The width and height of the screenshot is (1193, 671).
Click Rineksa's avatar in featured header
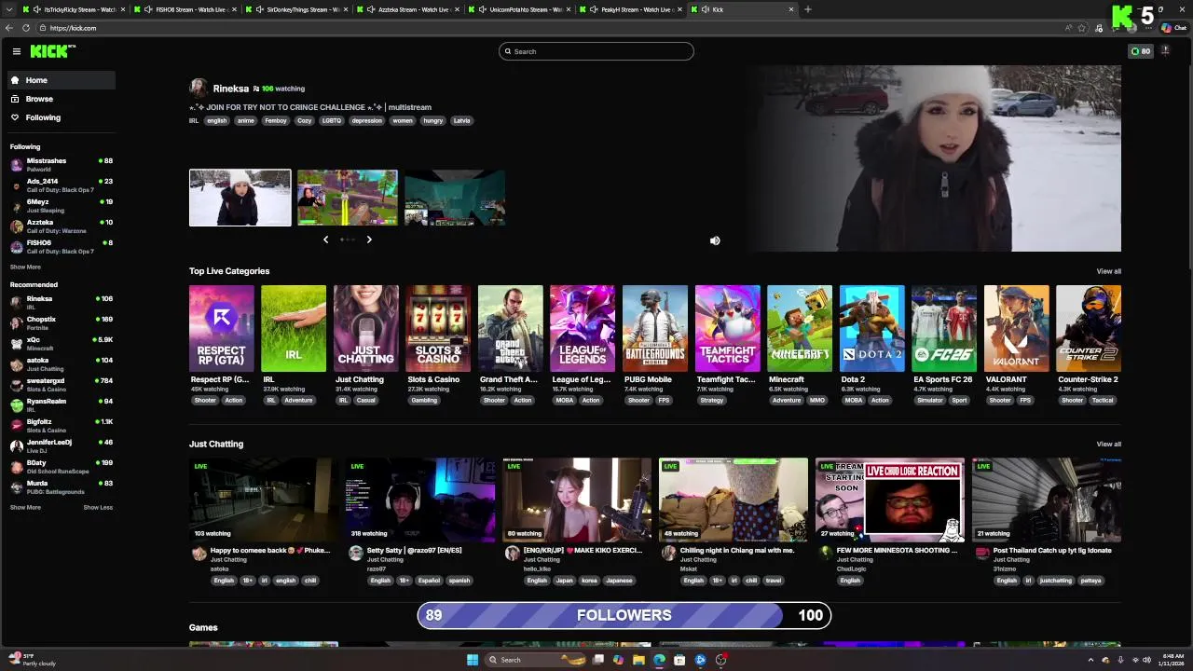tap(199, 89)
